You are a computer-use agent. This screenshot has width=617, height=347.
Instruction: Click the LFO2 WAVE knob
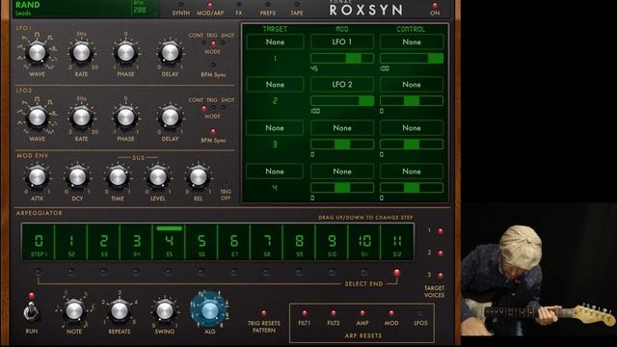[x=37, y=118]
